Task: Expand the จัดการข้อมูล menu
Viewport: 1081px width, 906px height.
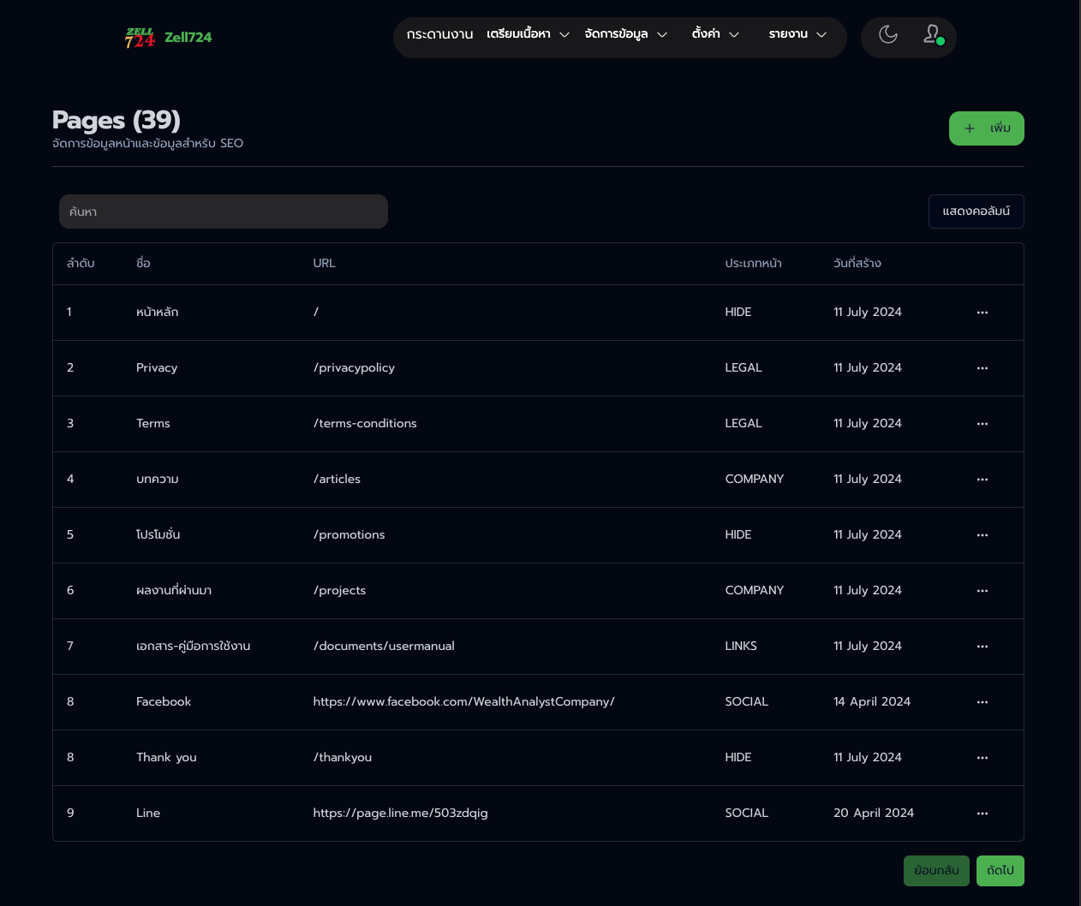Action: click(625, 34)
